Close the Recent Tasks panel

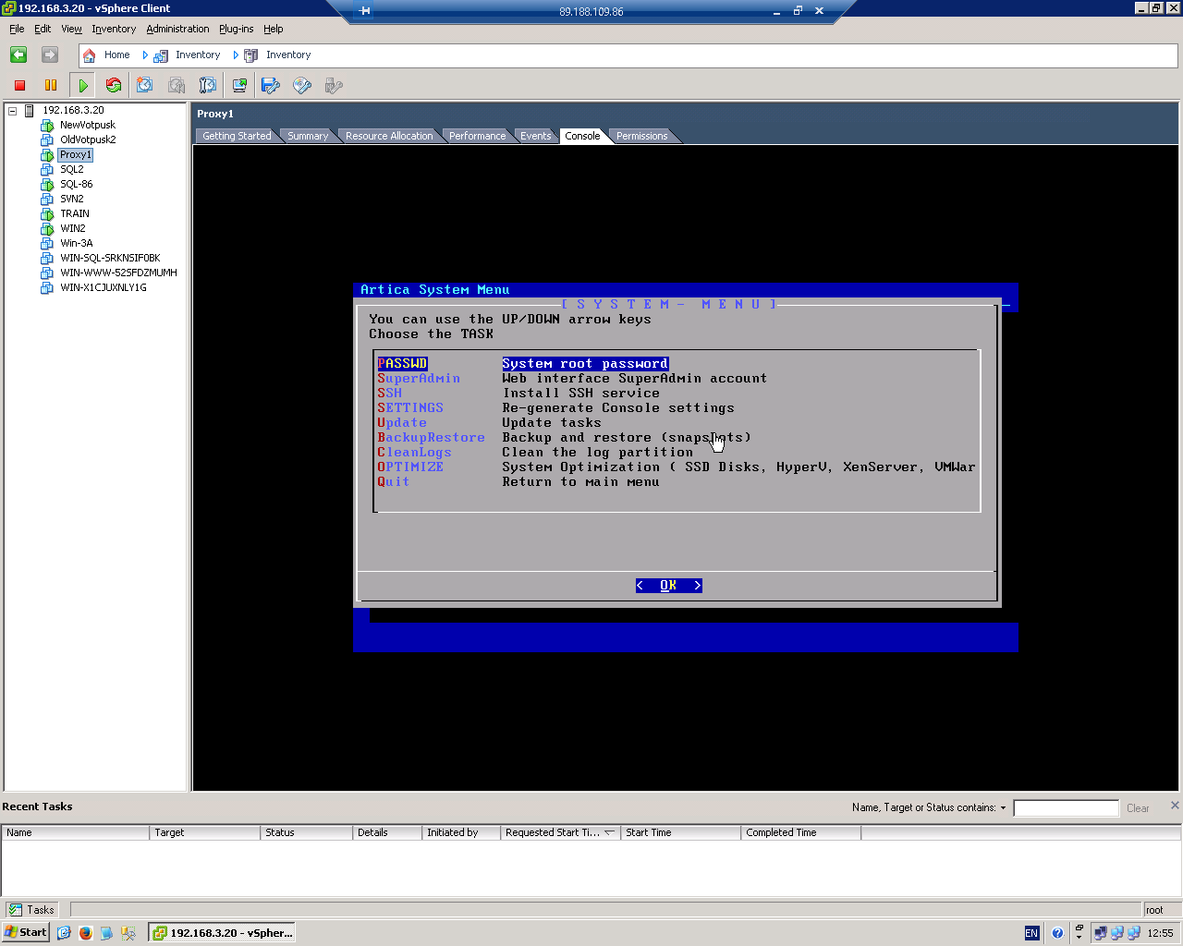tap(1175, 806)
